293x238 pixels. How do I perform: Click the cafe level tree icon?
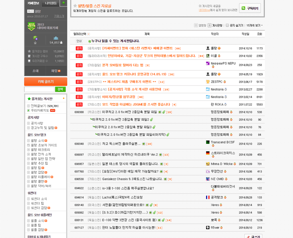[x=35, y=38]
